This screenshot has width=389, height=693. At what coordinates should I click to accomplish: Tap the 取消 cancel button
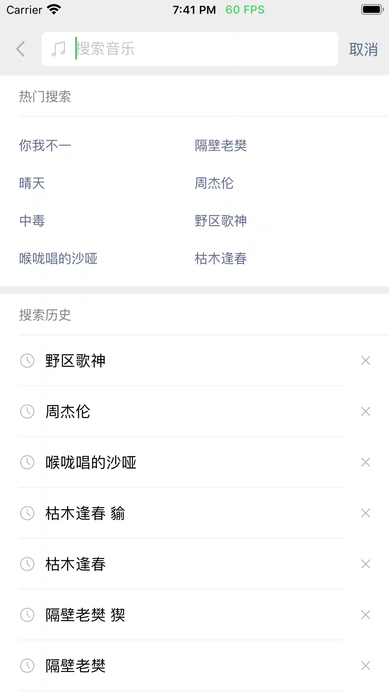pyautogui.click(x=363, y=50)
